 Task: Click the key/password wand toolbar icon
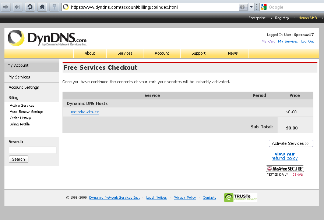point(54,7)
